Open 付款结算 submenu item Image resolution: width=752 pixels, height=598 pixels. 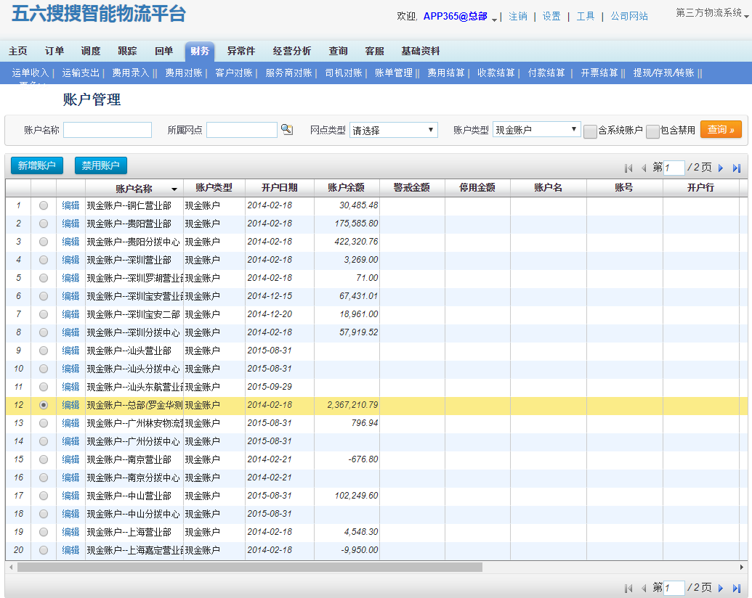(x=546, y=73)
